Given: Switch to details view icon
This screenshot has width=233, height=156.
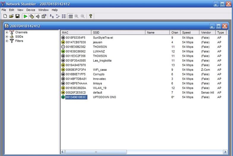Looking at the screenshot, I should pyautogui.click(x=70, y=16).
